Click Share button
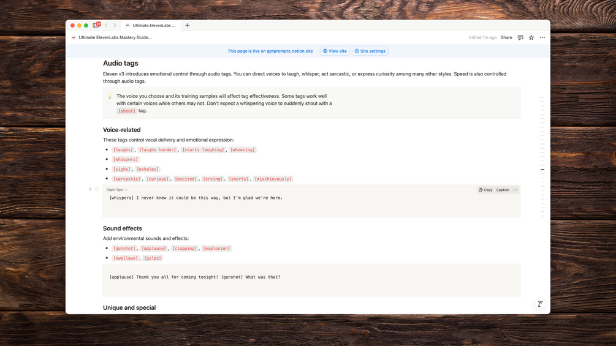Screen dimensions: 616x346 point(506,37)
